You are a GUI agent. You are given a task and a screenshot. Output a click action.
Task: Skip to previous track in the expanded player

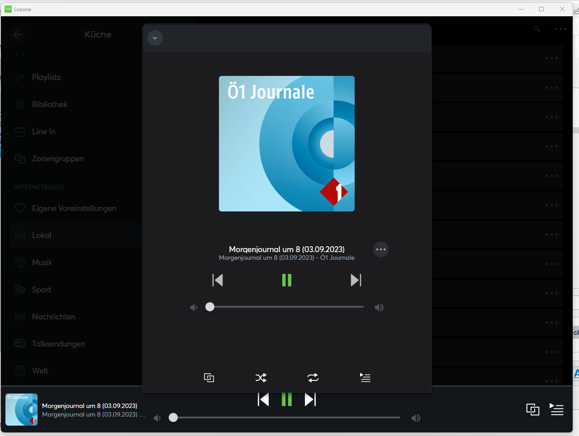pos(218,280)
